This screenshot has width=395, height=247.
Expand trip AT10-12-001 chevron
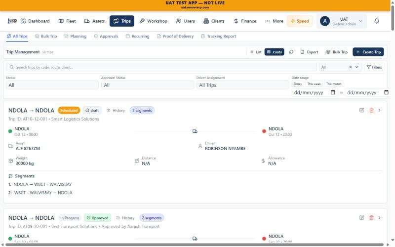click(379, 110)
